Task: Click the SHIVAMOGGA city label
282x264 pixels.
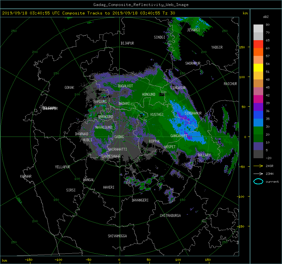Action: coord(117,236)
